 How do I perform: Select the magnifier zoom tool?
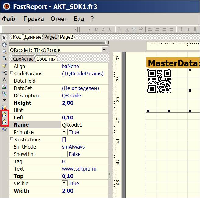4,52
